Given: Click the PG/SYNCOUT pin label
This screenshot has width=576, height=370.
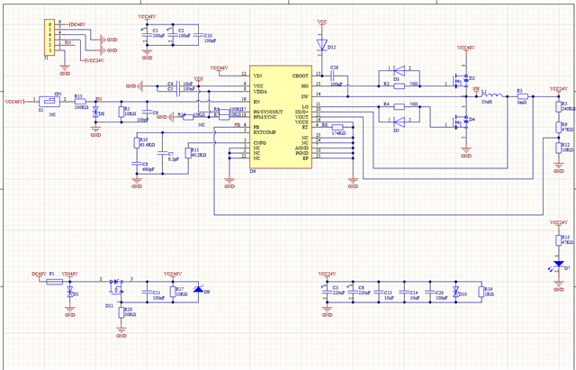Looking at the screenshot, I should [268, 112].
